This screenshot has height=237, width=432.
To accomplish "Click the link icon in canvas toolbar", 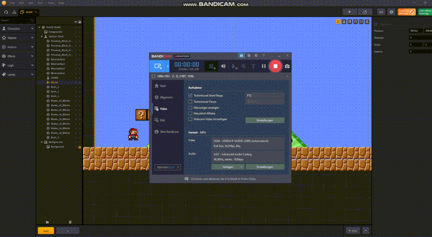I will [361, 22].
